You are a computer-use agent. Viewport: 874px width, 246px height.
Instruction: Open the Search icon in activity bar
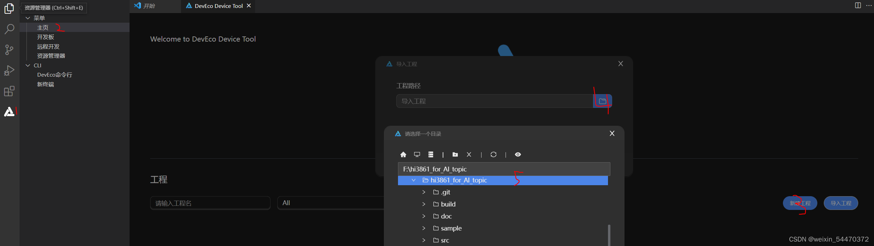(9, 29)
